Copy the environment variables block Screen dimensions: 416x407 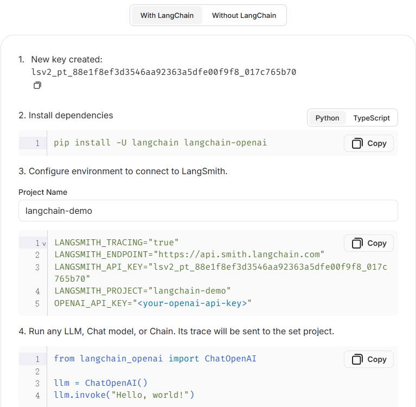(369, 243)
